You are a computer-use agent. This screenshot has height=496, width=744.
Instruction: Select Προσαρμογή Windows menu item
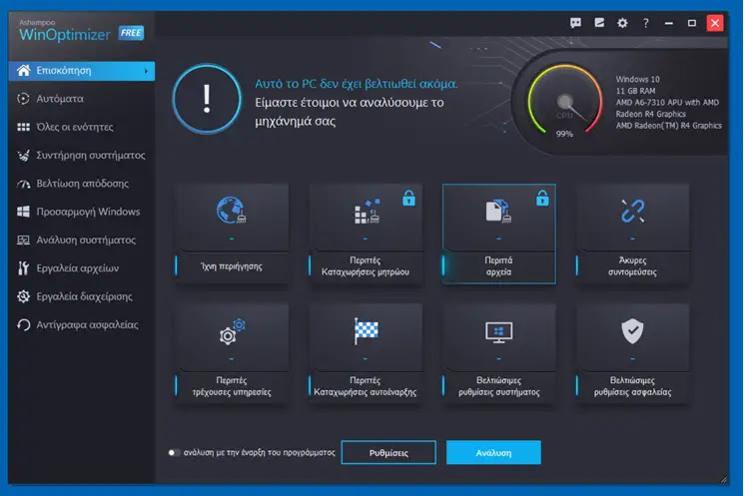82,212
